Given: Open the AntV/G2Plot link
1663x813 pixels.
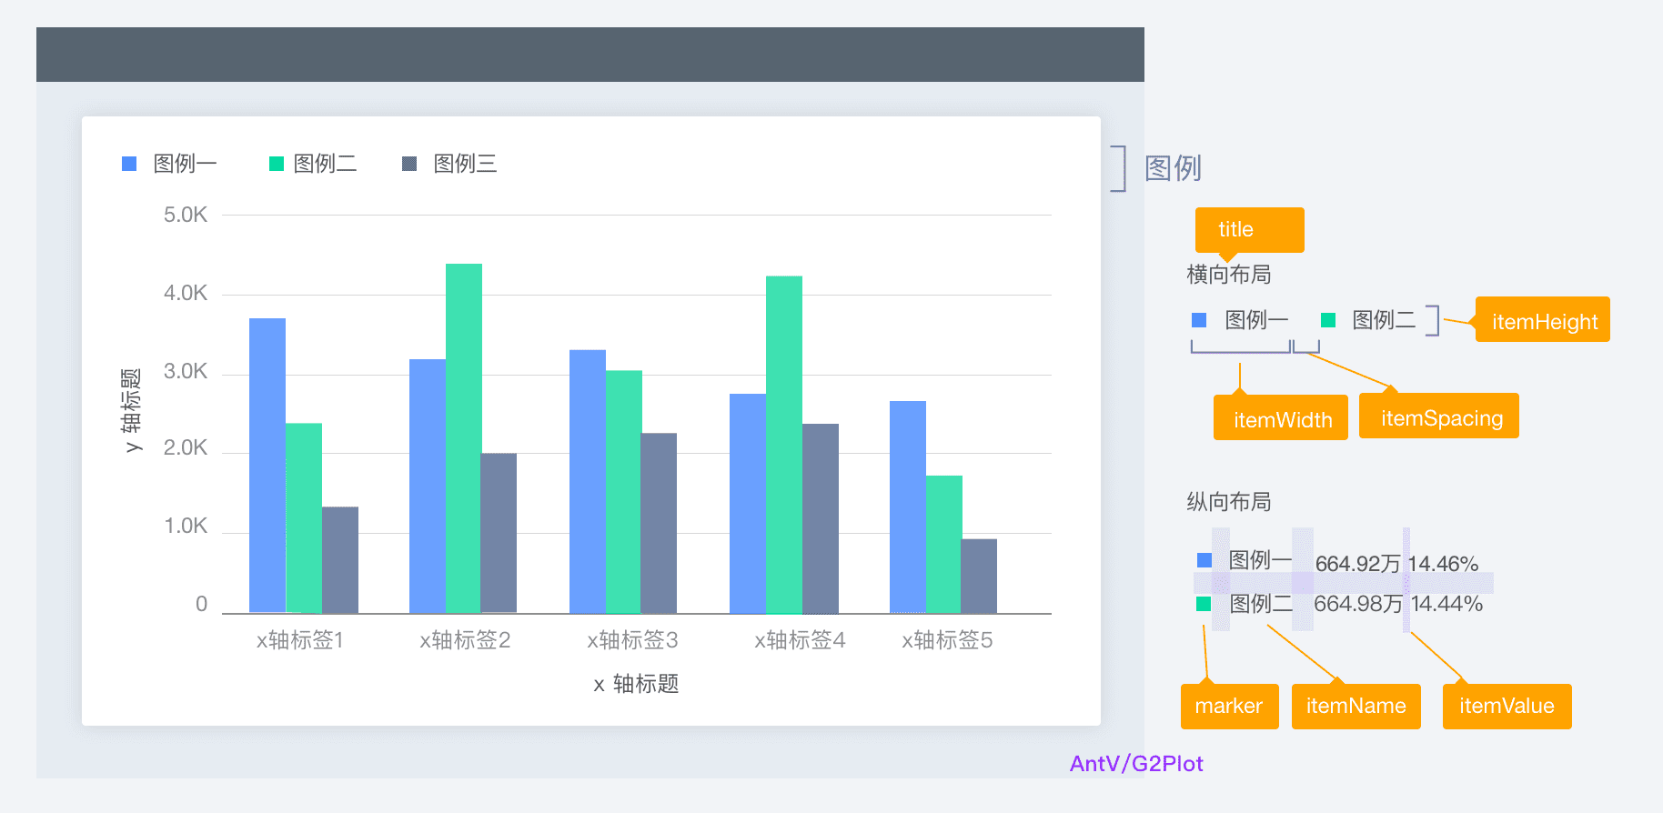Looking at the screenshot, I should tap(1136, 764).
